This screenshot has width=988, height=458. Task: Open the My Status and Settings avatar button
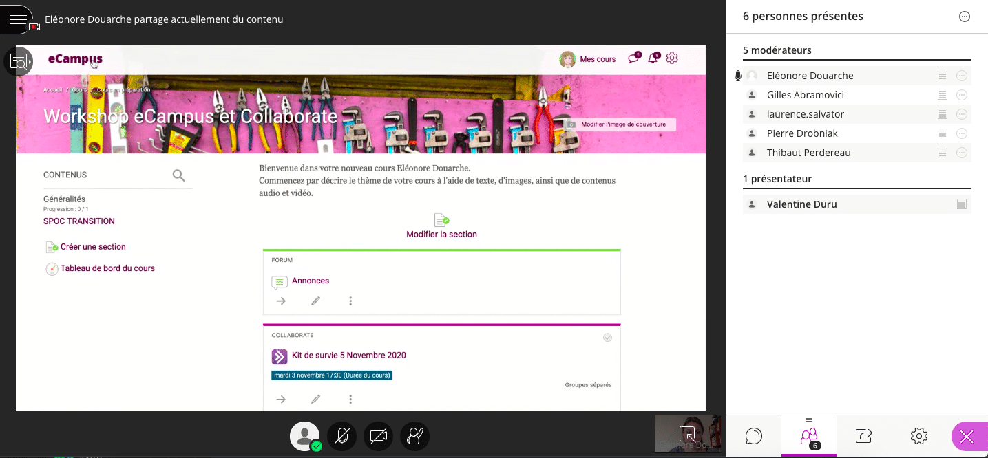tap(305, 436)
